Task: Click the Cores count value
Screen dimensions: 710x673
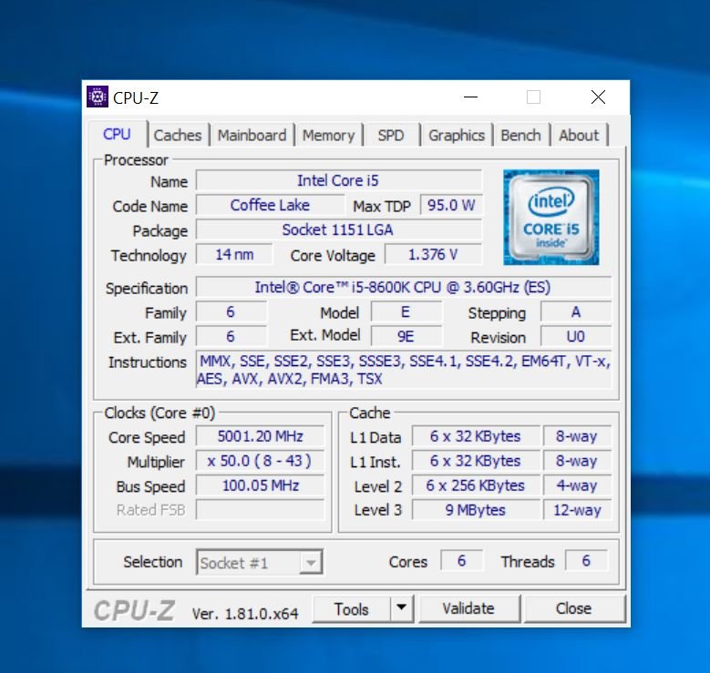Action: pos(461,561)
